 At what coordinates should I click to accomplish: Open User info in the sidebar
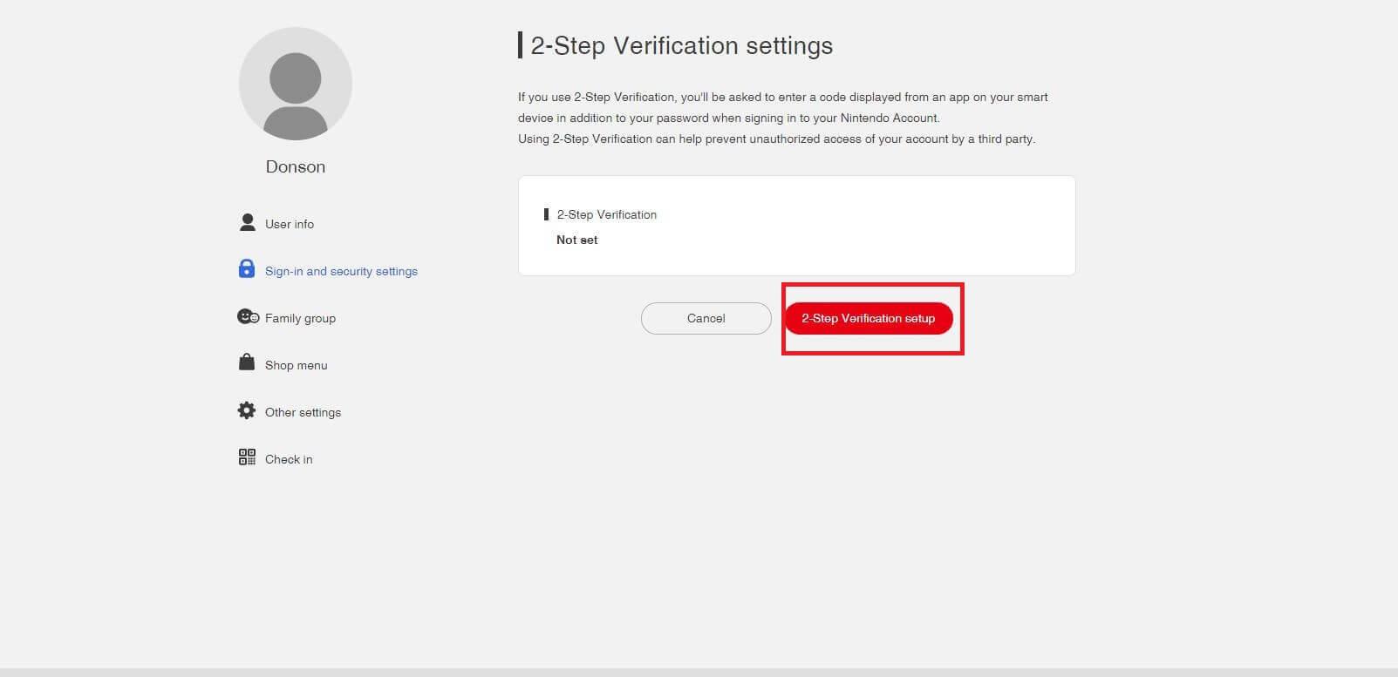tap(290, 224)
